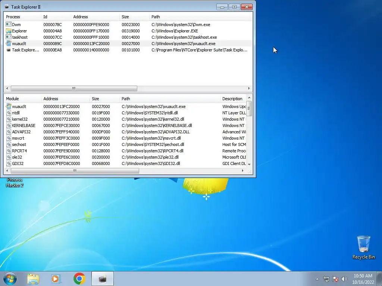
Task: Select path C:\Windows\system32\ole32.dll
Action: [150, 157]
